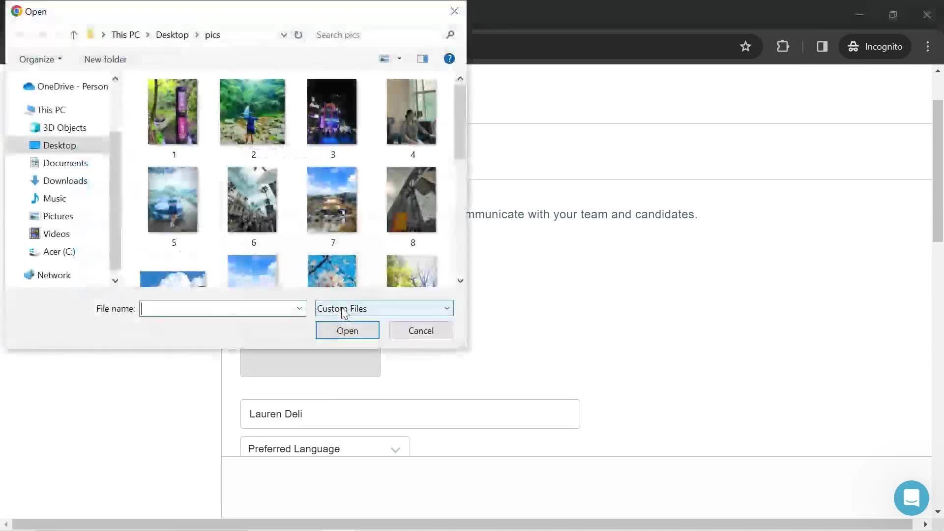Select the navigate up folder icon

73,35
